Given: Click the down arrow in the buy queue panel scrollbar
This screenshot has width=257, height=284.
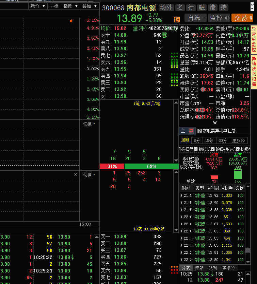Looking at the screenshot, I should [x=176, y=230].
